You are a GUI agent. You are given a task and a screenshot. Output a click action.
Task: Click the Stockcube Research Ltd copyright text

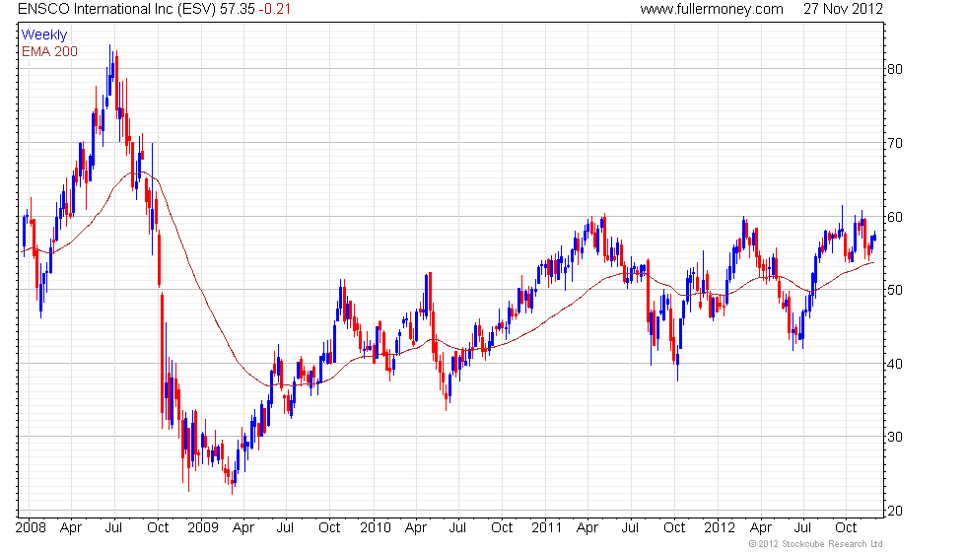815,544
